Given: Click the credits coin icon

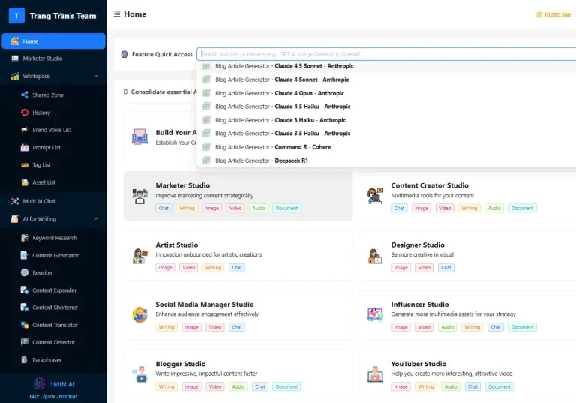Looking at the screenshot, I should (x=539, y=15).
